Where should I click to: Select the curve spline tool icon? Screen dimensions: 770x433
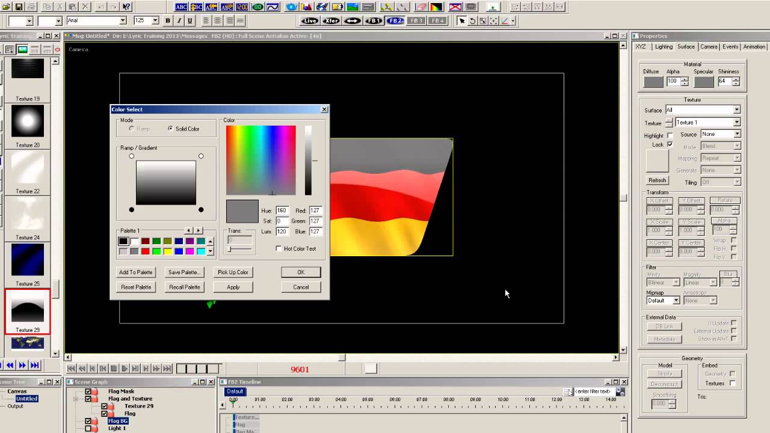[273, 7]
